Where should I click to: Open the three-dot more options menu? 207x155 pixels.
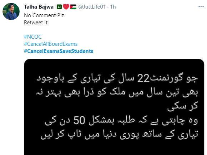pos(201,6)
